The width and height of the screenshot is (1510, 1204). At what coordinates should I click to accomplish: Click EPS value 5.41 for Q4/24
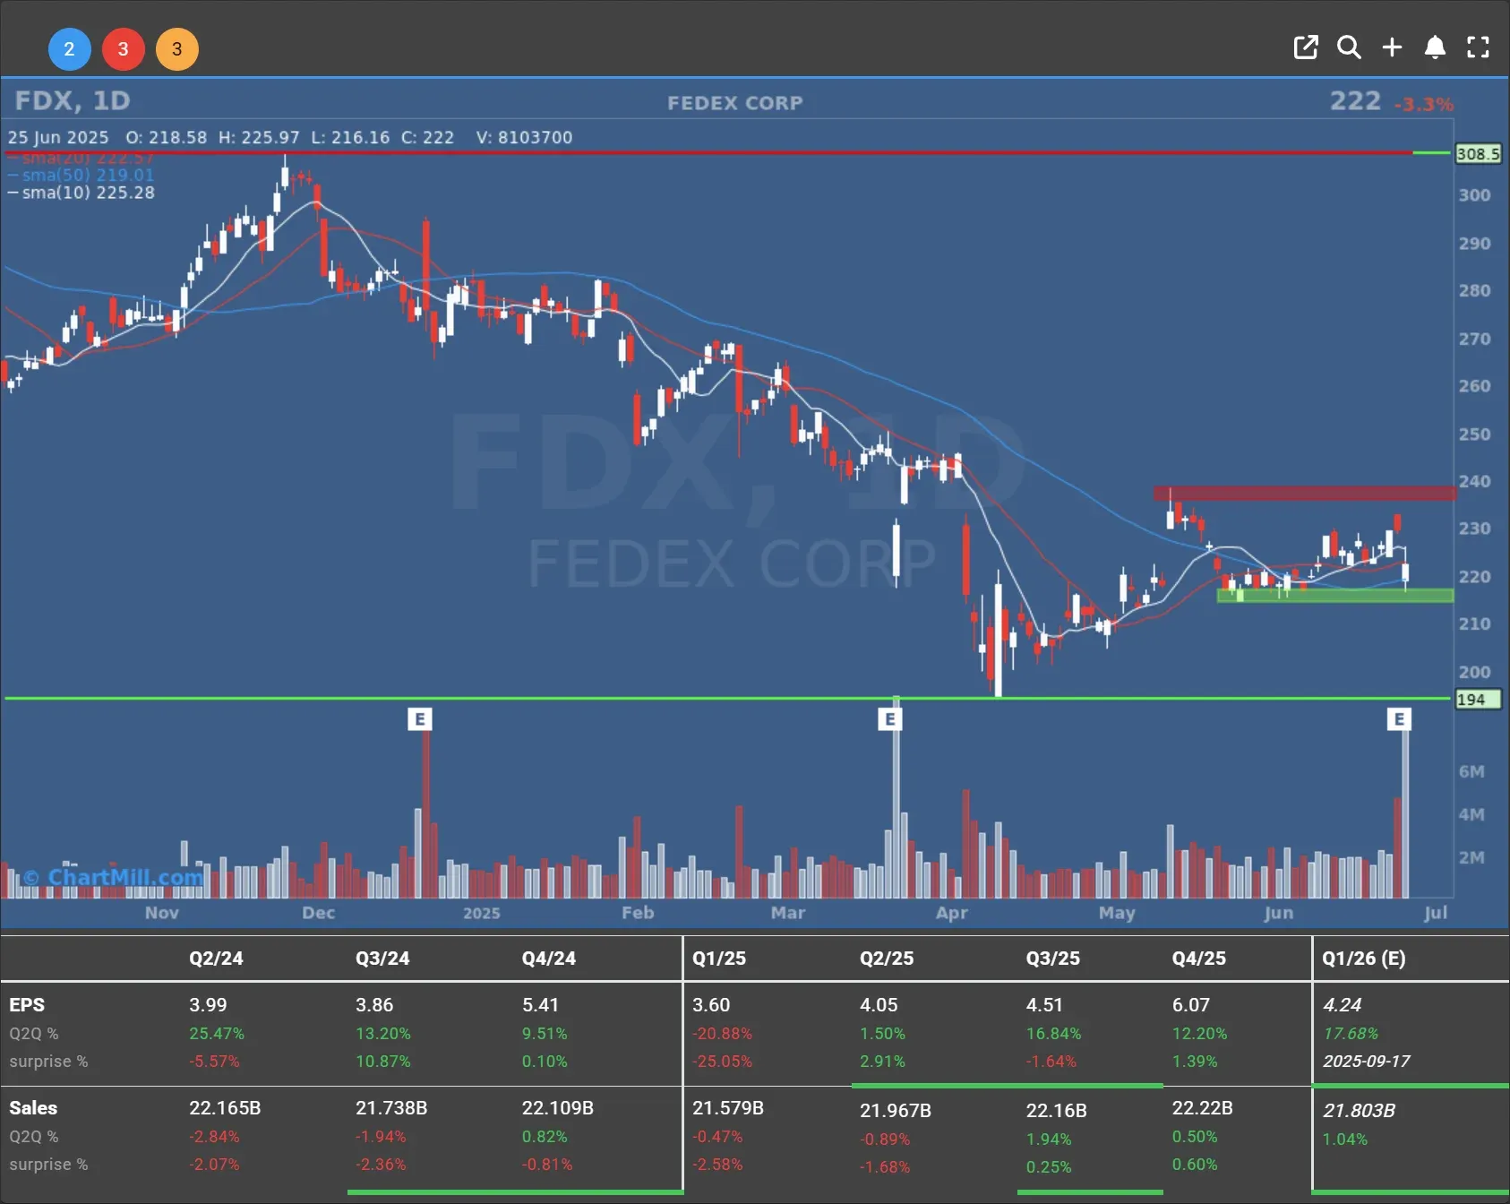point(541,1005)
